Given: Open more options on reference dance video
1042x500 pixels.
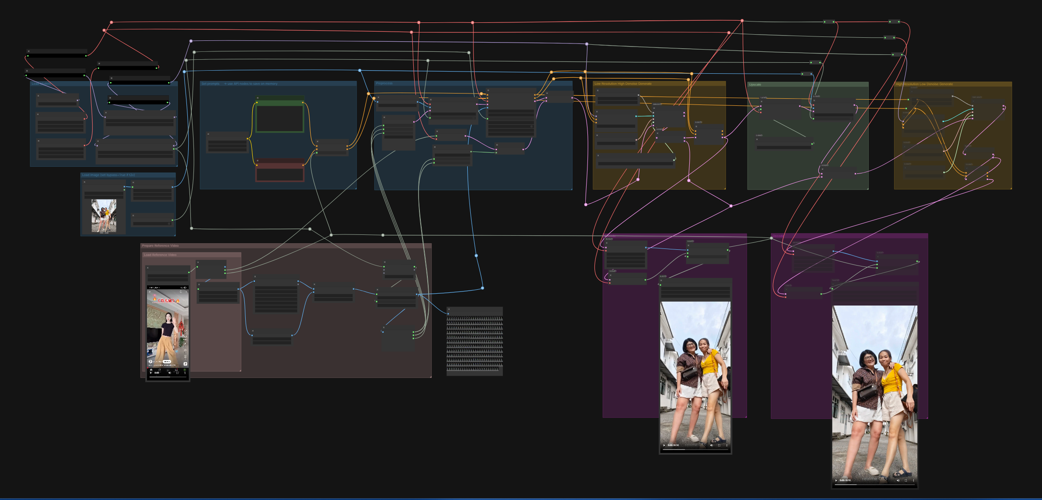Looking at the screenshot, I should point(185,373).
